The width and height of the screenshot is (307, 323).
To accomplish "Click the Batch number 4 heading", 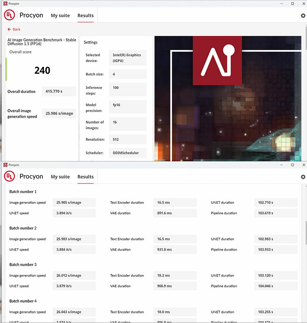I will 23,301.
